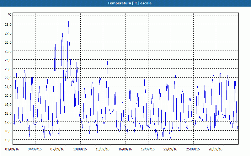The height and width of the screenshot is (157, 251).
Task: Click the 15,0 axis value
Action: click(x=8, y=140)
